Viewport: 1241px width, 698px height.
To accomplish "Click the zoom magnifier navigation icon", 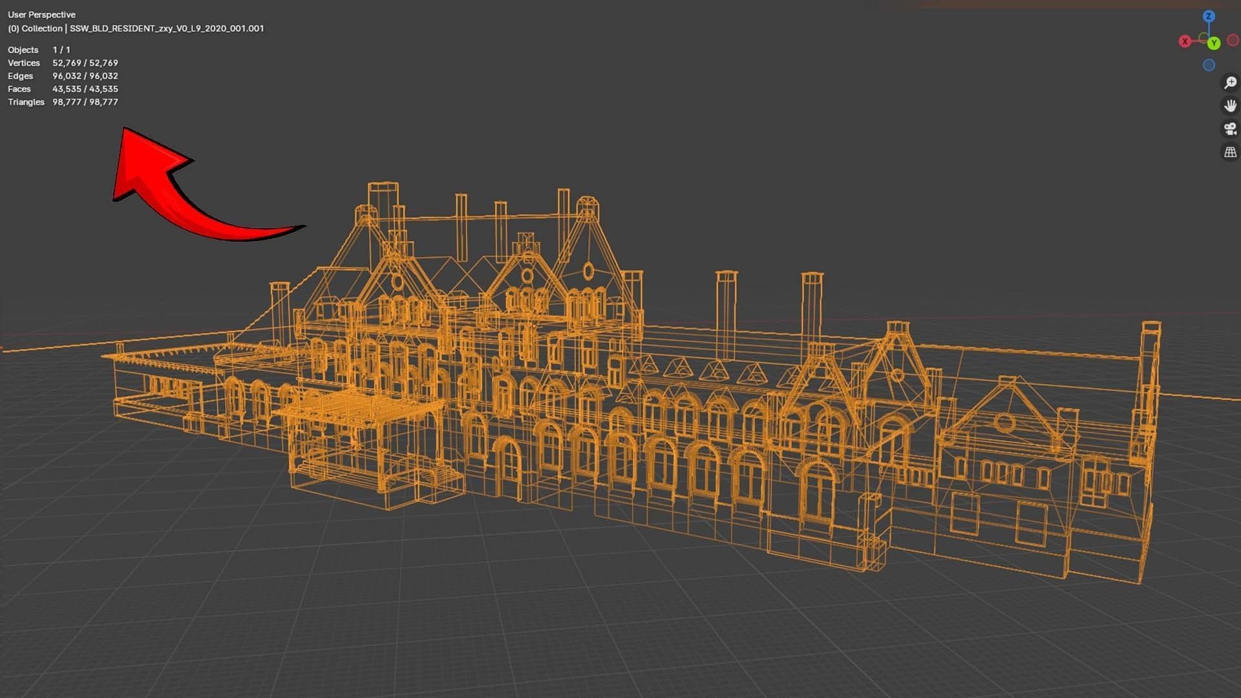I will point(1230,83).
